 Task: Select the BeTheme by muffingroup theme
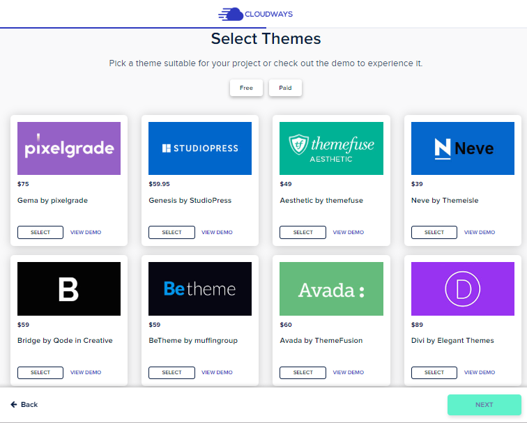(x=171, y=373)
